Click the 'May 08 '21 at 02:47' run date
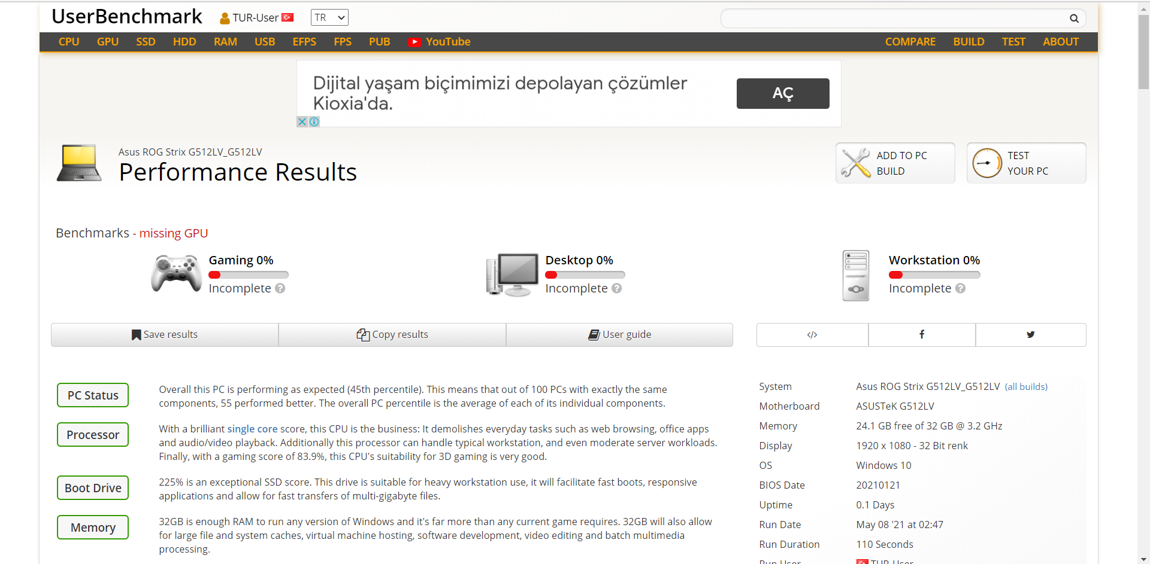The height and width of the screenshot is (564, 1150). [x=900, y=525]
